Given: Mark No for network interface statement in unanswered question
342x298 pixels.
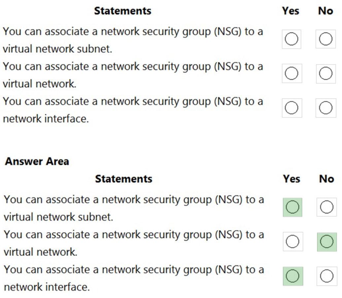Looking at the screenshot, I should (325, 108).
